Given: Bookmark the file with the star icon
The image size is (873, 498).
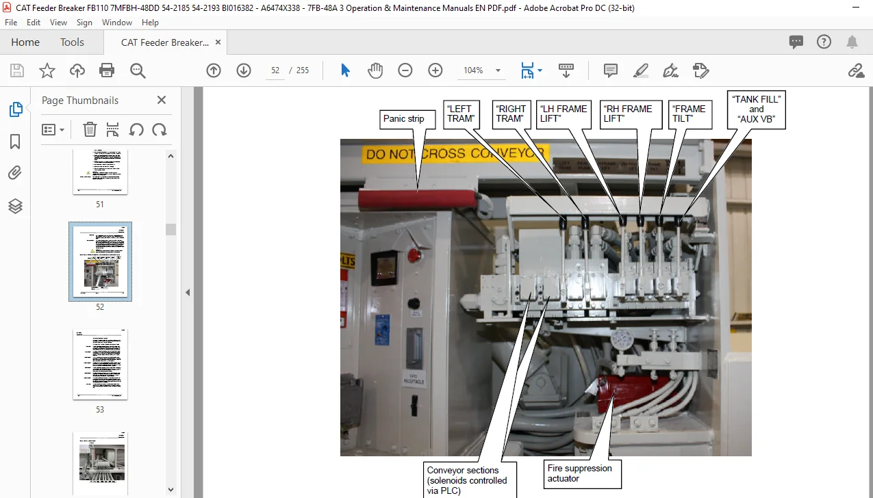Looking at the screenshot, I should [x=47, y=70].
